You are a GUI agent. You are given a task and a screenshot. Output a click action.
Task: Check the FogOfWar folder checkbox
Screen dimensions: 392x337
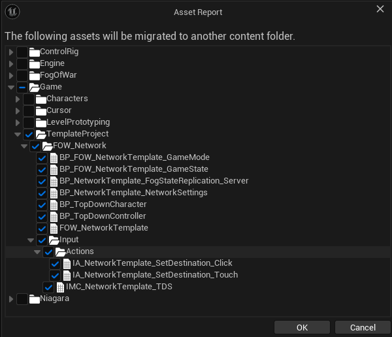[22, 76]
